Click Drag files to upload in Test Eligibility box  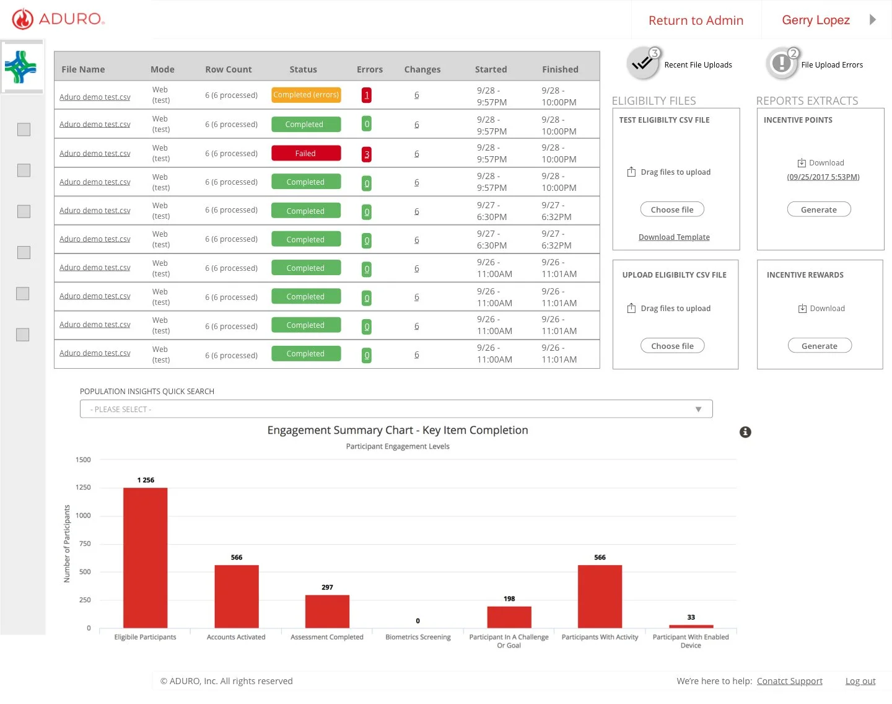[x=676, y=172]
